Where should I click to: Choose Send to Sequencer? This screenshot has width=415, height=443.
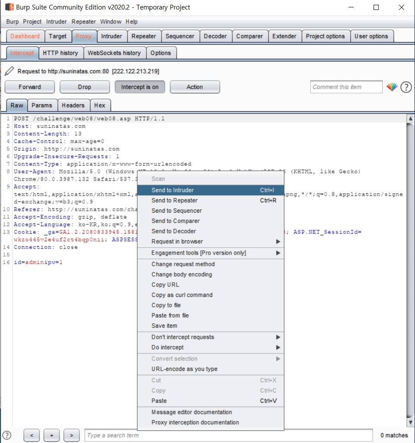pyautogui.click(x=211, y=211)
